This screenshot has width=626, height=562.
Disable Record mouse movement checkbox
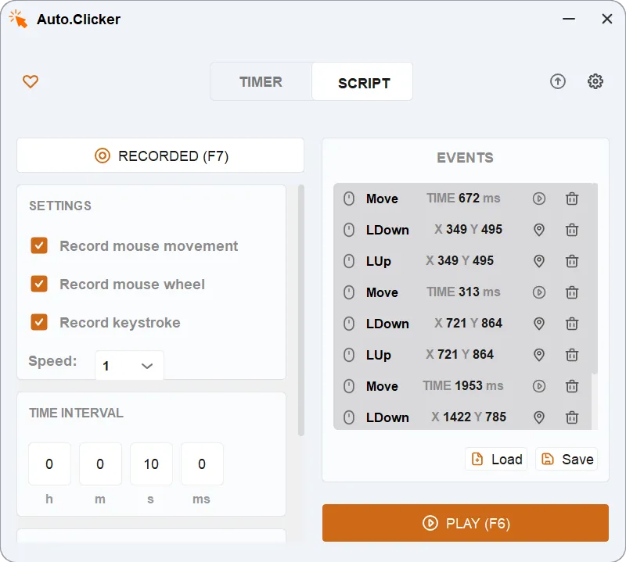point(39,246)
